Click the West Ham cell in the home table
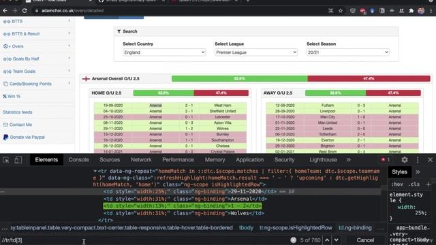Image resolution: width=436 pixels, height=245 pixels. [x=223, y=105]
